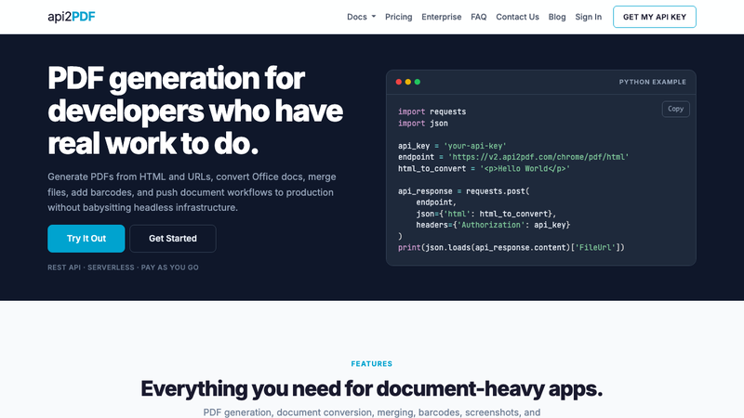
Task: Click the '<p>Hello World</p>' string
Action: pos(525,168)
